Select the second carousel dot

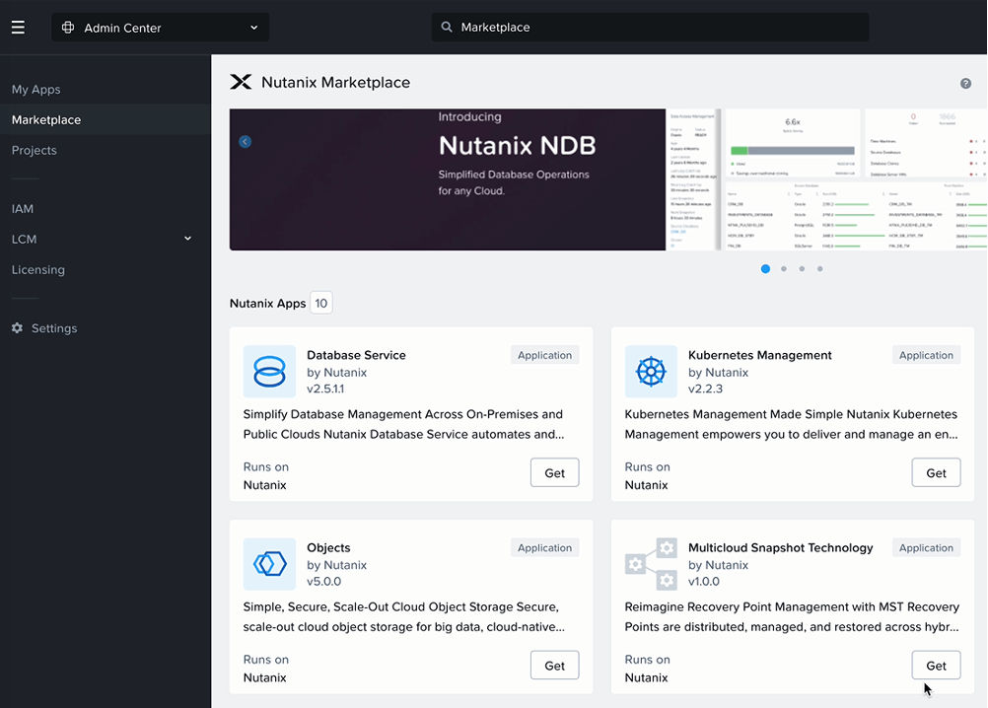point(783,268)
